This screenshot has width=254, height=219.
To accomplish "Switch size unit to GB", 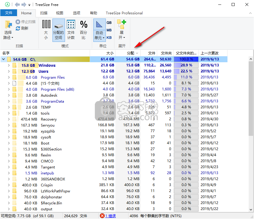I will click(x=109, y=23).
